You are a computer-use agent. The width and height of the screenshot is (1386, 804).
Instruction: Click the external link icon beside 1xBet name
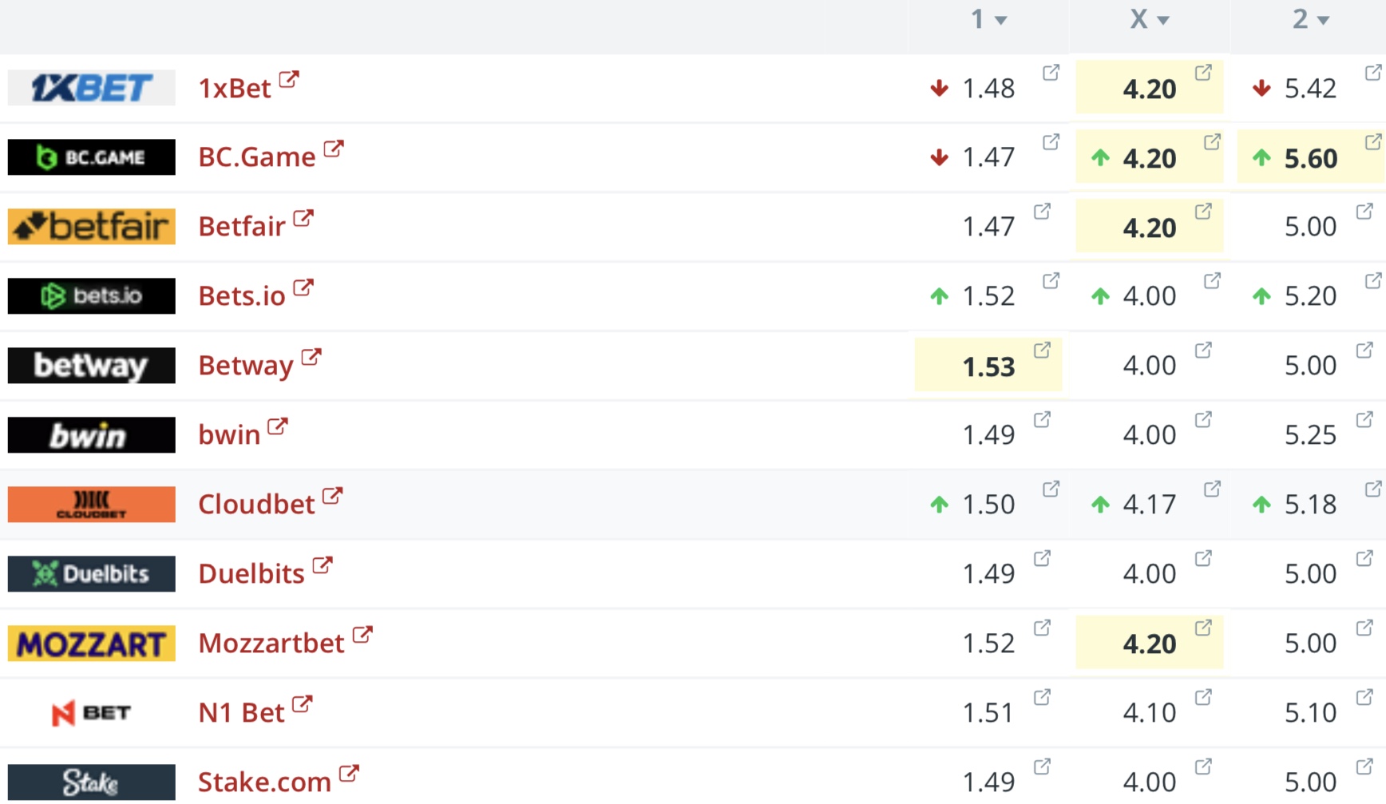[288, 79]
